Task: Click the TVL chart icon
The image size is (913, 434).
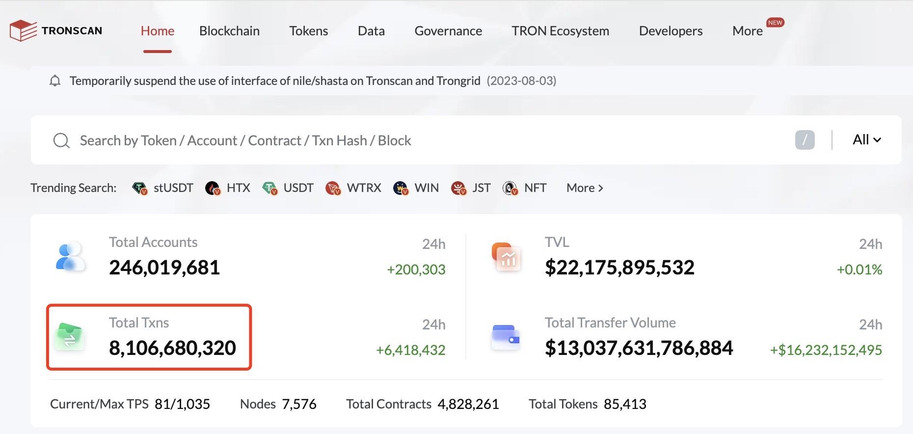Action: [506, 256]
